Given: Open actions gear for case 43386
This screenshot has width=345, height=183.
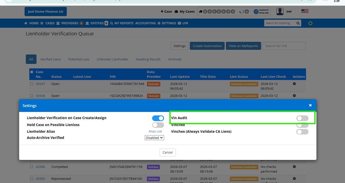Looking at the screenshot, I should pos(294,167).
